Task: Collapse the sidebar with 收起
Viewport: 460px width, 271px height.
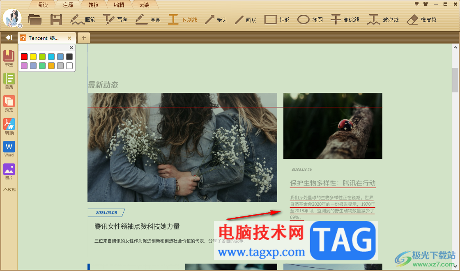Action: (9, 189)
